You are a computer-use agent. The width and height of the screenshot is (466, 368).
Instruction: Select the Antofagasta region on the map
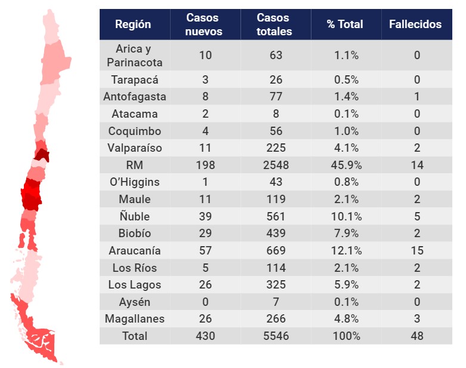[x=55, y=62]
